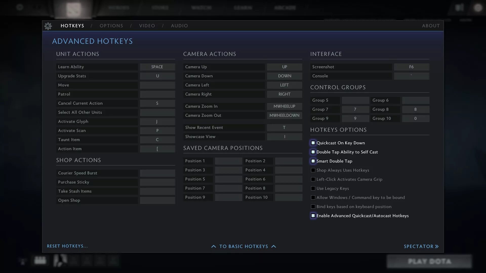486x273 pixels.
Task: Switch to the Audio tab
Action: pos(179,26)
